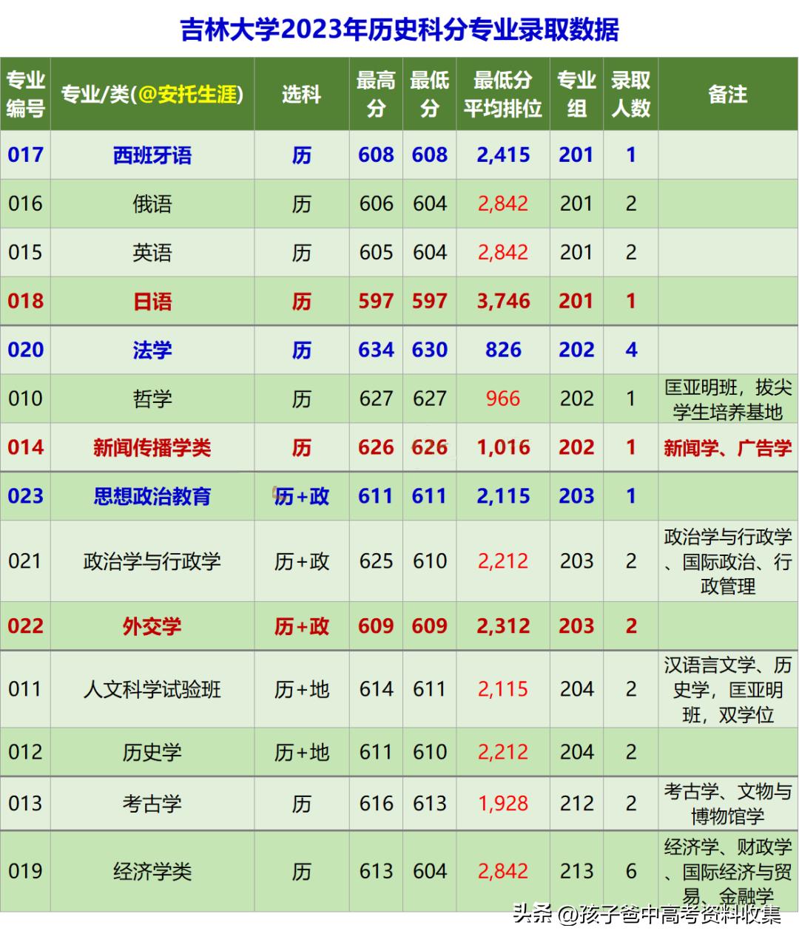Select the 西班牙语 major cell
The height and width of the screenshot is (942, 799).
click(152, 155)
